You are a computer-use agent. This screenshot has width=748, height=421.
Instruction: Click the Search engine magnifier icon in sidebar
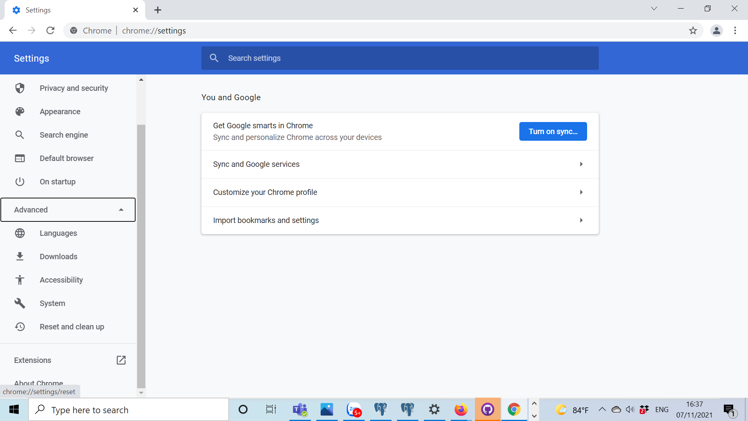[x=20, y=135]
